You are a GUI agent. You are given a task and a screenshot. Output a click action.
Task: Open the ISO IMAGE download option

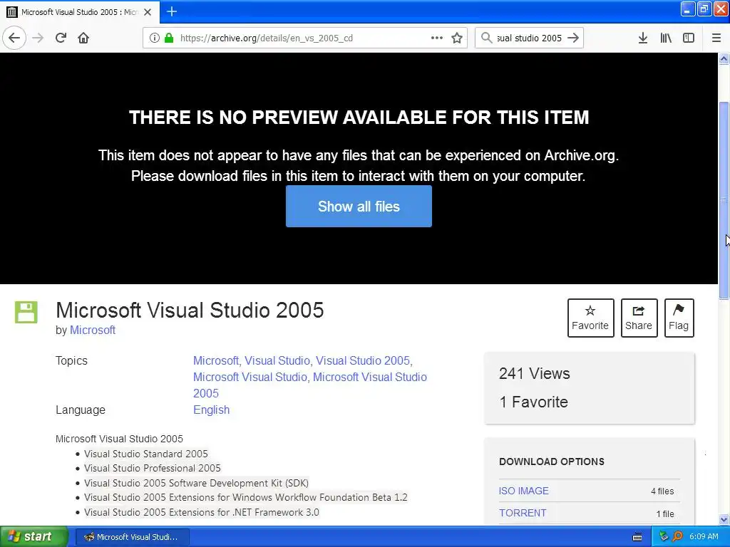(524, 491)
